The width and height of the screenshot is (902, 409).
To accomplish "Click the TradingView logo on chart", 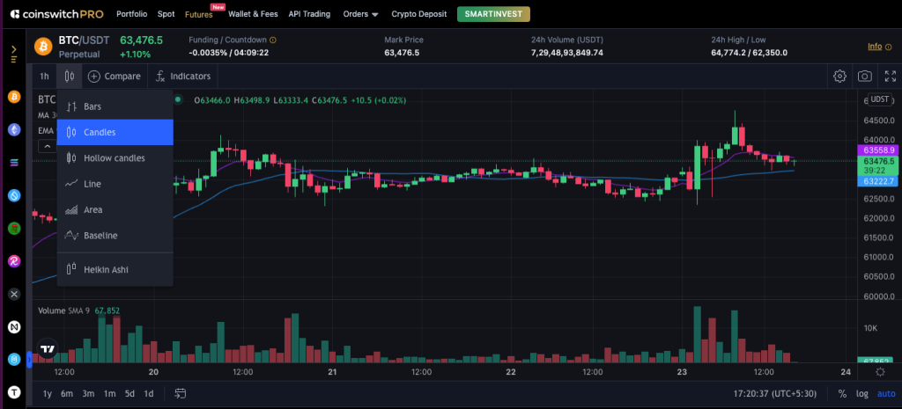I will pyautogui.click(x=49, y=348).
